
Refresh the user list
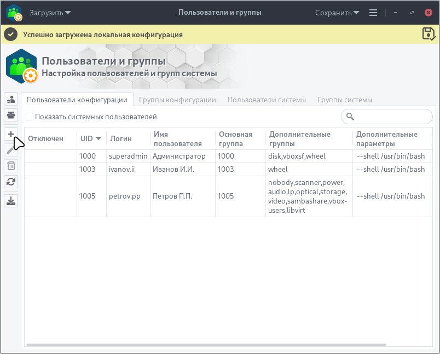click(10, 182)
